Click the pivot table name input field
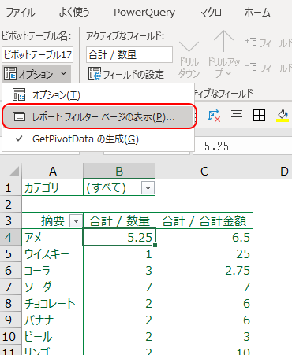This screenshot has width=292, height=355. [37, 55]
